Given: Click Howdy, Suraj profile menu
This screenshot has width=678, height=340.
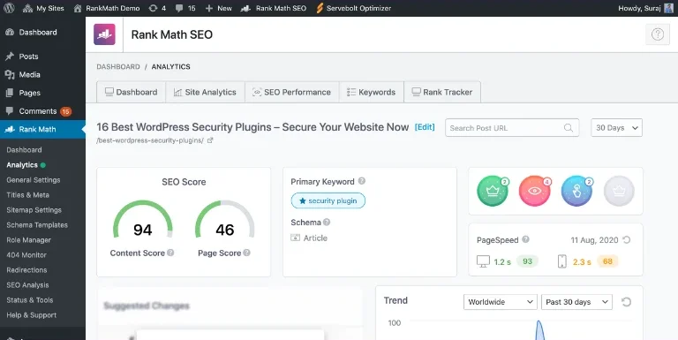Looking at the screenshot, I should pos(639,8).
